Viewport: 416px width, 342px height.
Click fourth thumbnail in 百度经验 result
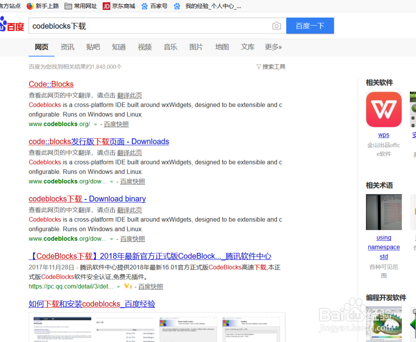[251, 329]
